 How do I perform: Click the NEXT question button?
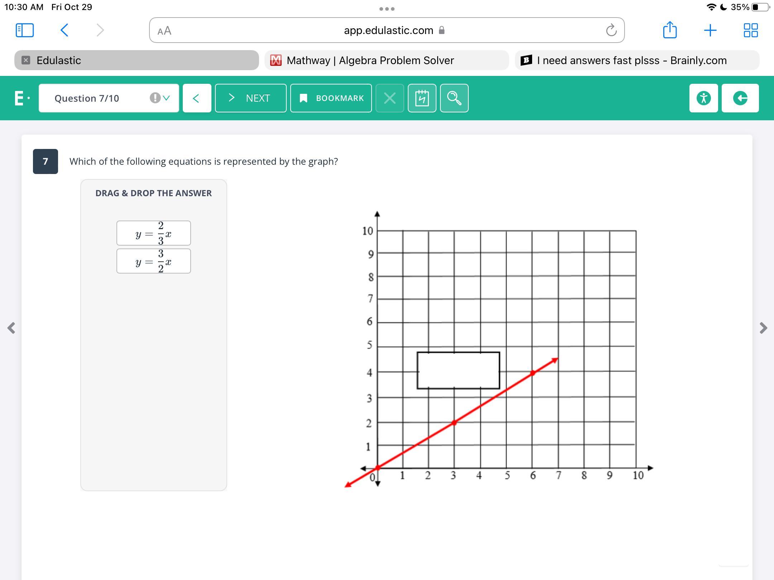[250, 98]
